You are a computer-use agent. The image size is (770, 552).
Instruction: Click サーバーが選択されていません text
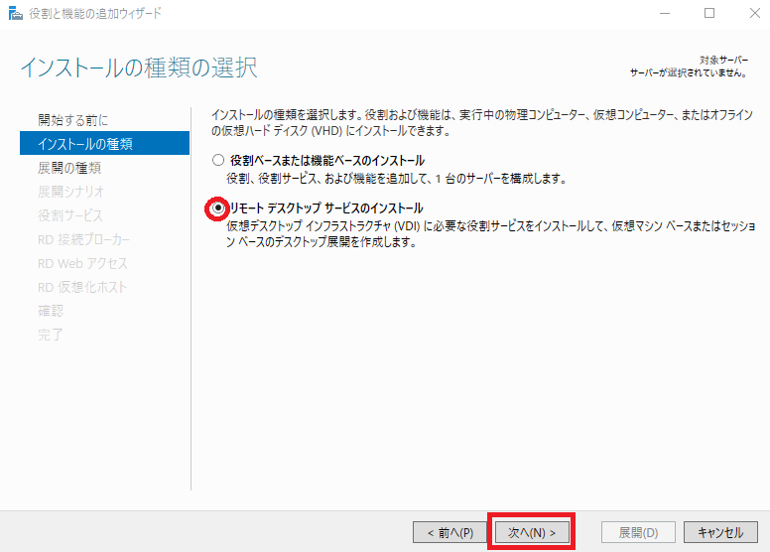coord(690,72)
